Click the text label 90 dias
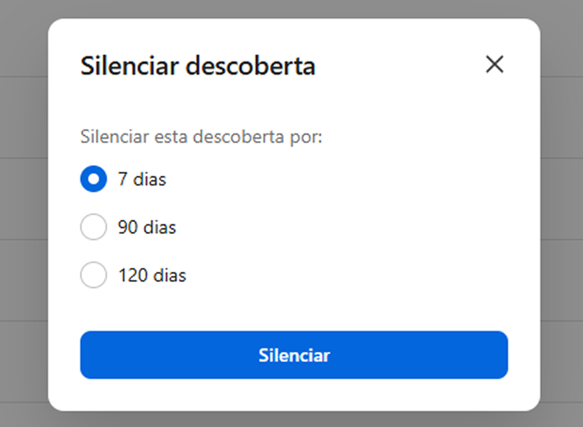Image resolution: width=583 pixels, height=427 pixels. (146, 227)
